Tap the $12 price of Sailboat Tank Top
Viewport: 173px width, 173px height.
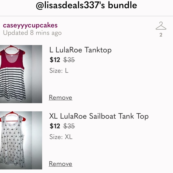55,126
